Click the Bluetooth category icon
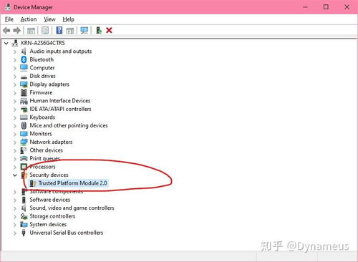The width and height of the screenshot is (358, 262). pyautogui.click(x=24, y=59)
